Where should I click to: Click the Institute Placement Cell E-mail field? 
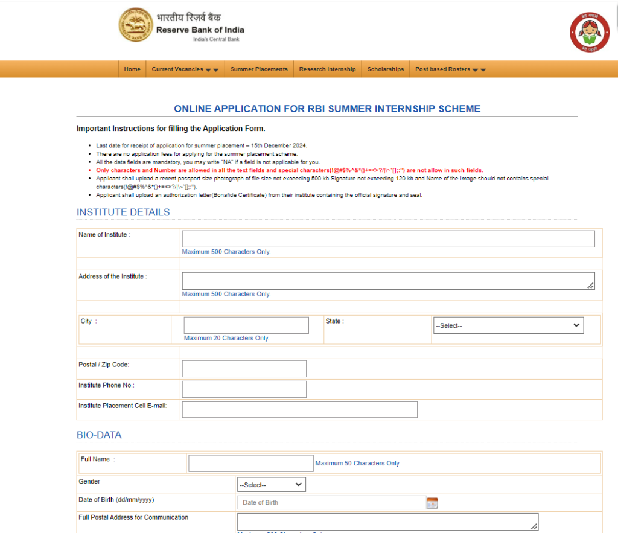tap(299, 410)
